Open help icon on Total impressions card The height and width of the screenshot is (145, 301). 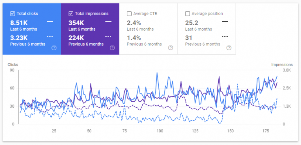tap(112, 48)
